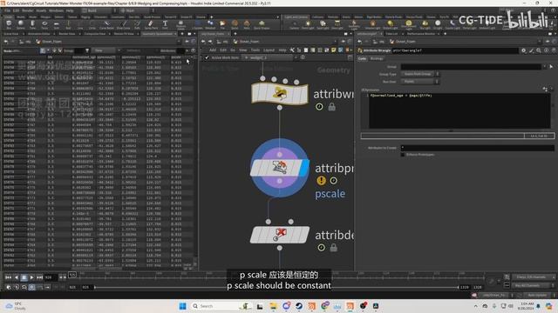The image size is (558, 313).
Task: Open the Render menu
Action: click(27, 10)
